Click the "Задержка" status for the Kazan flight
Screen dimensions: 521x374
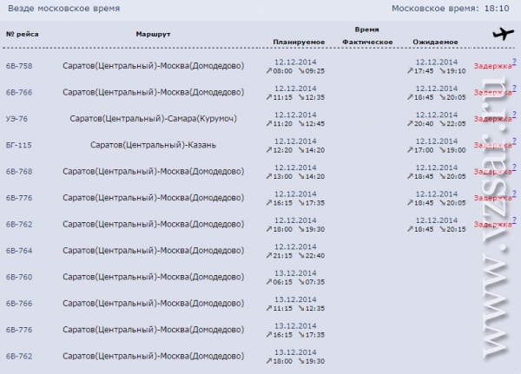[492, 145]
